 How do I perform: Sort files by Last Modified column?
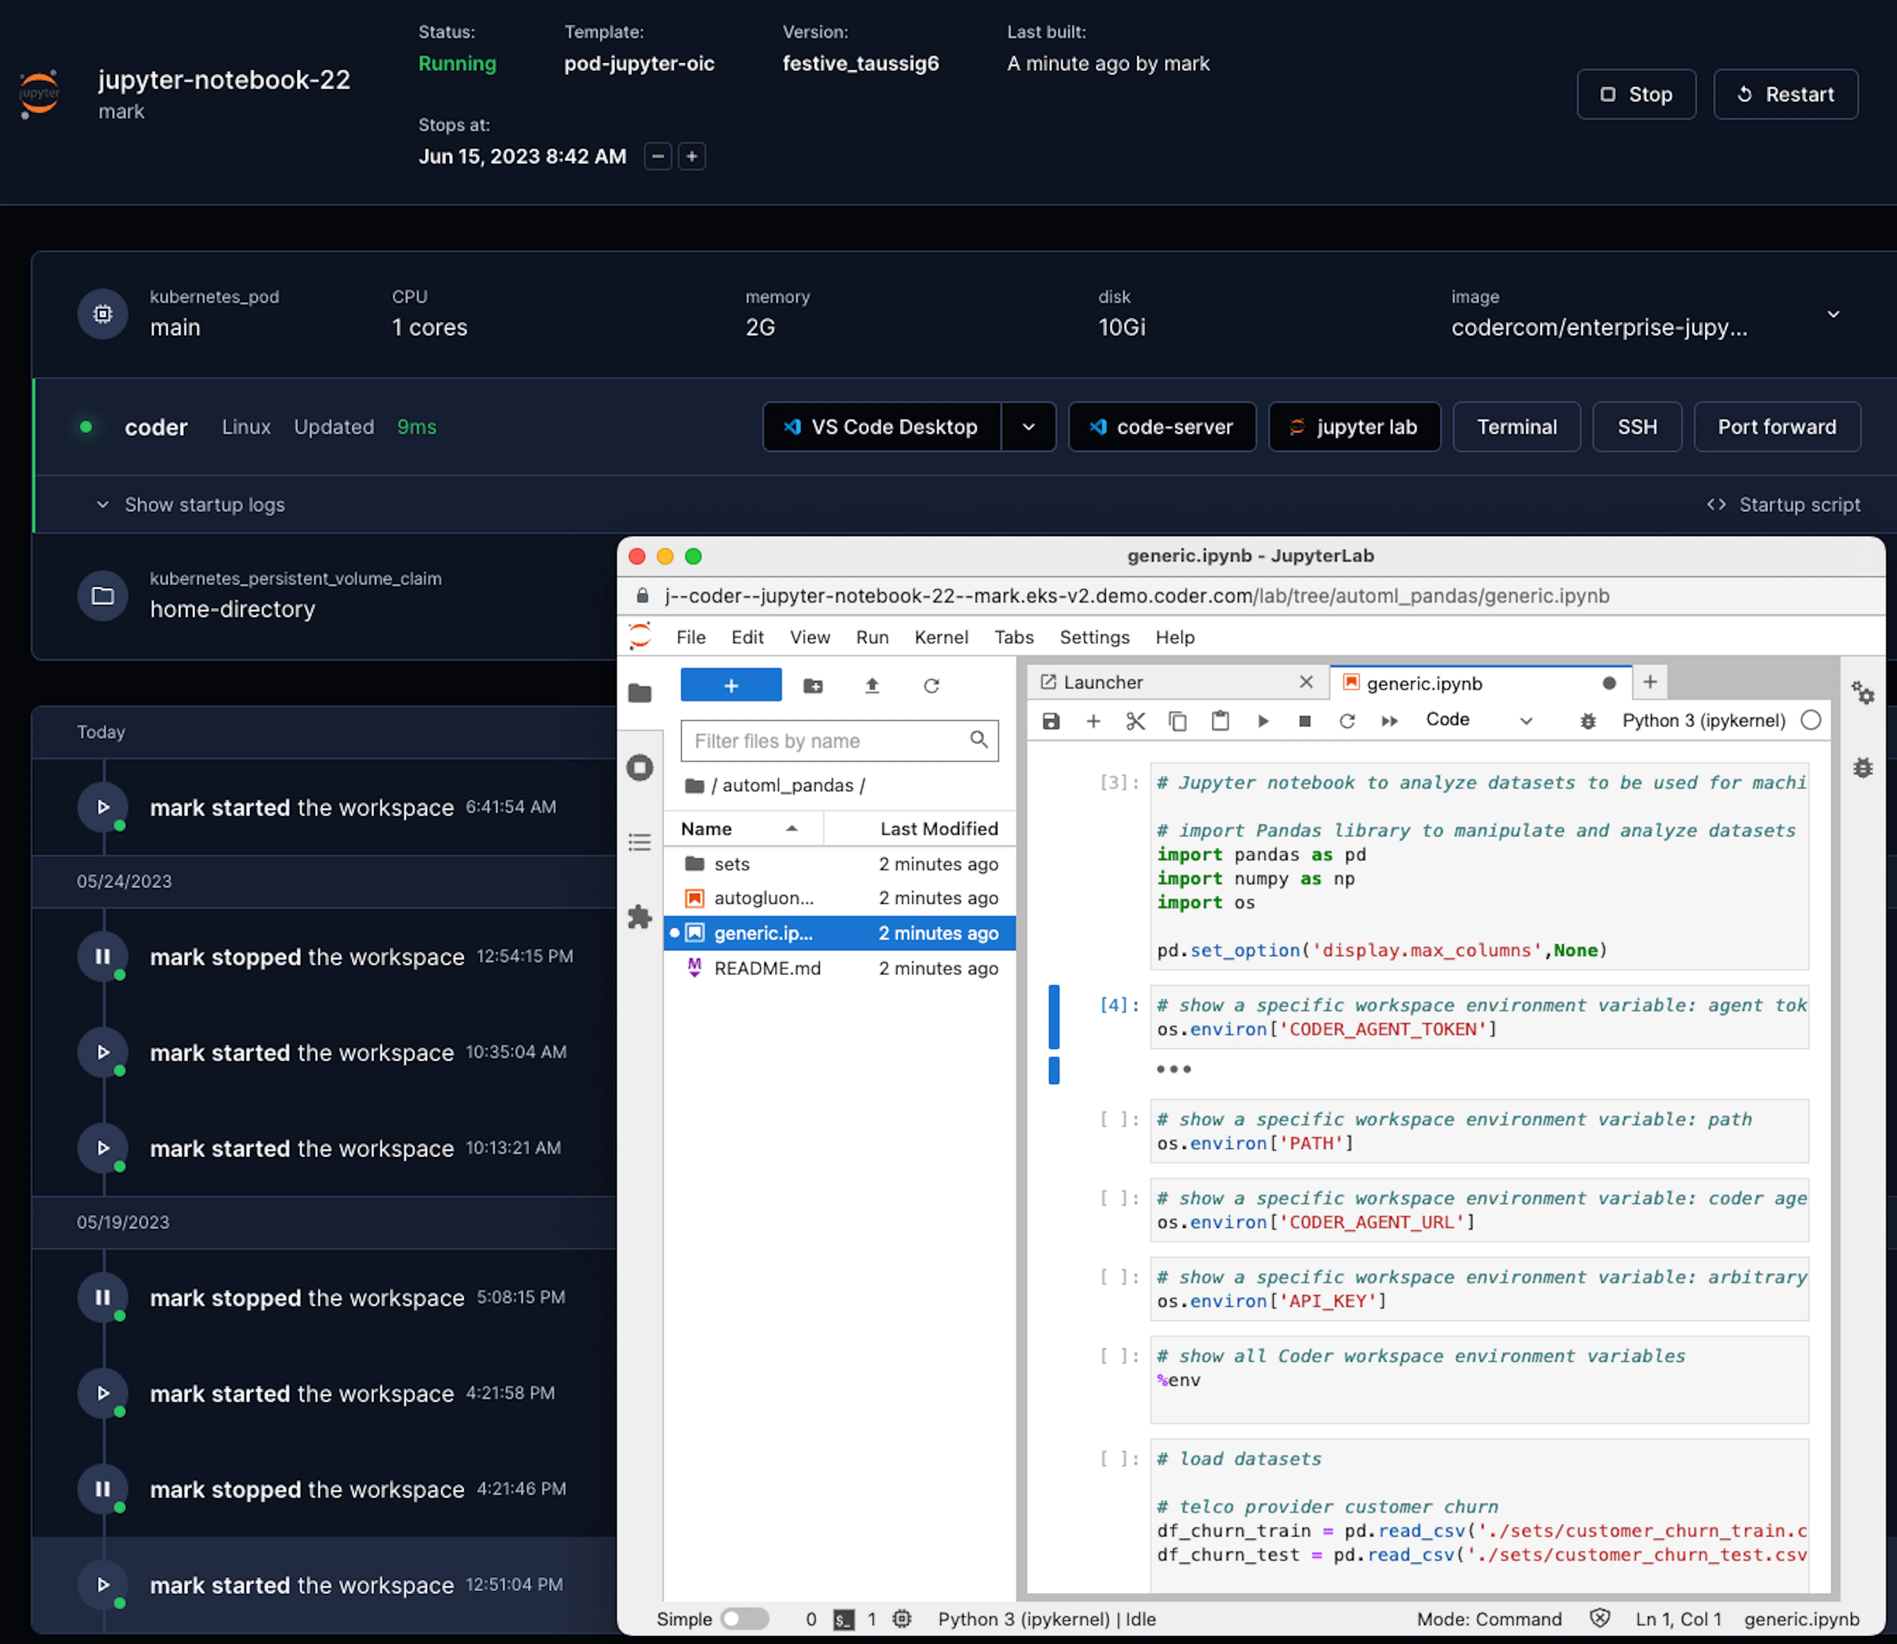pyautogui.click(x=920, y=829)
